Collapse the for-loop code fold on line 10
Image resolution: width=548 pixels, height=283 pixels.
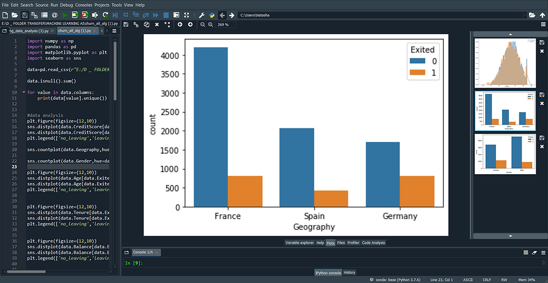point(23,93)
